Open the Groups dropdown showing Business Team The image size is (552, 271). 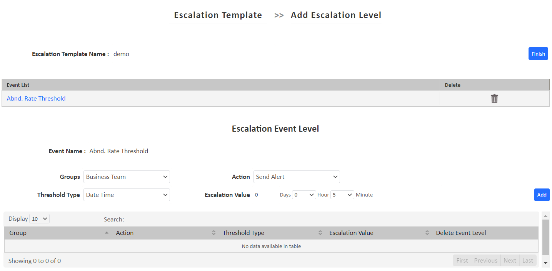tap(127, 177)
